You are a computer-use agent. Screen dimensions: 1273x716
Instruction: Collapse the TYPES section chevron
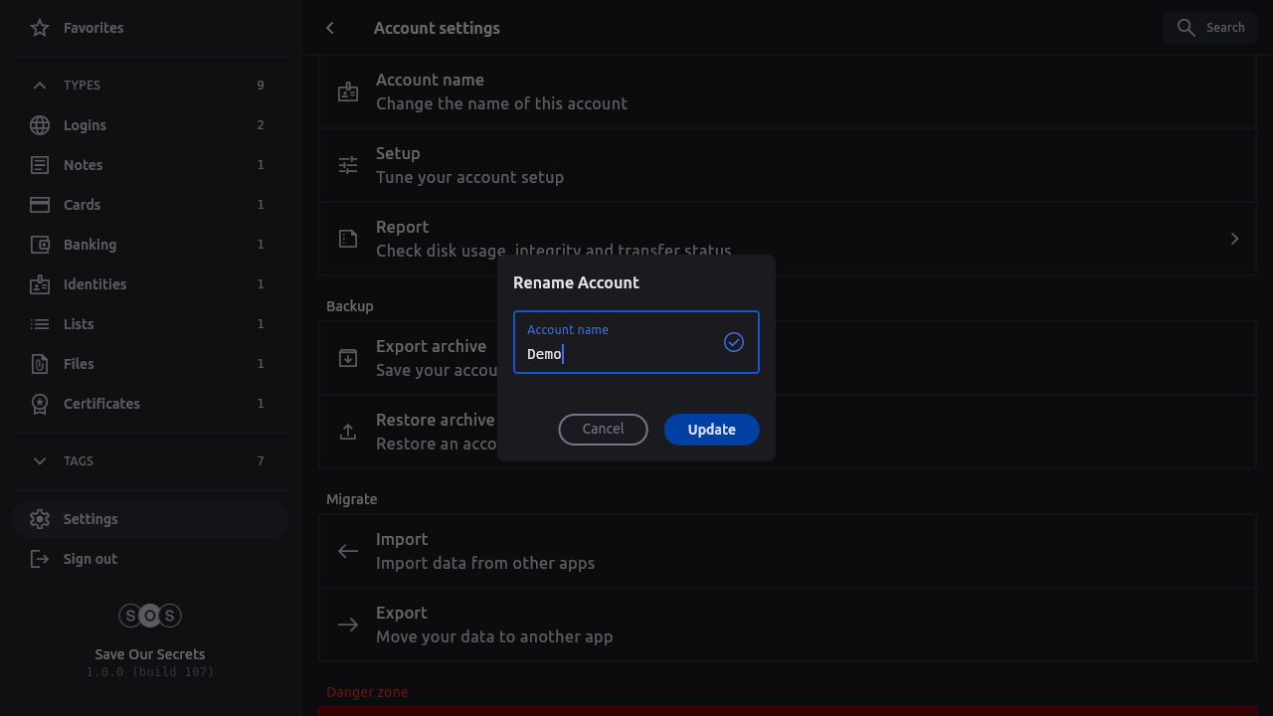coord(40,86)
